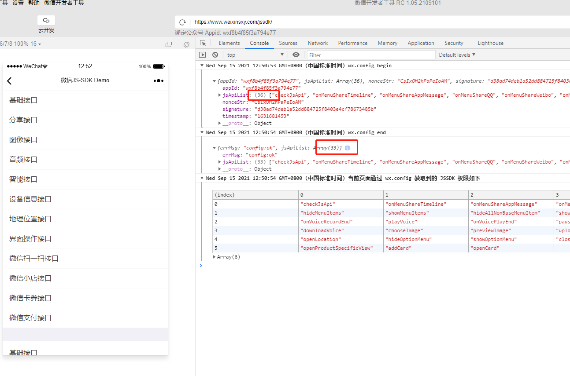Tap the 智能接口 entry
This screenshot has width=570, height=376.
(x=85, y=179)
